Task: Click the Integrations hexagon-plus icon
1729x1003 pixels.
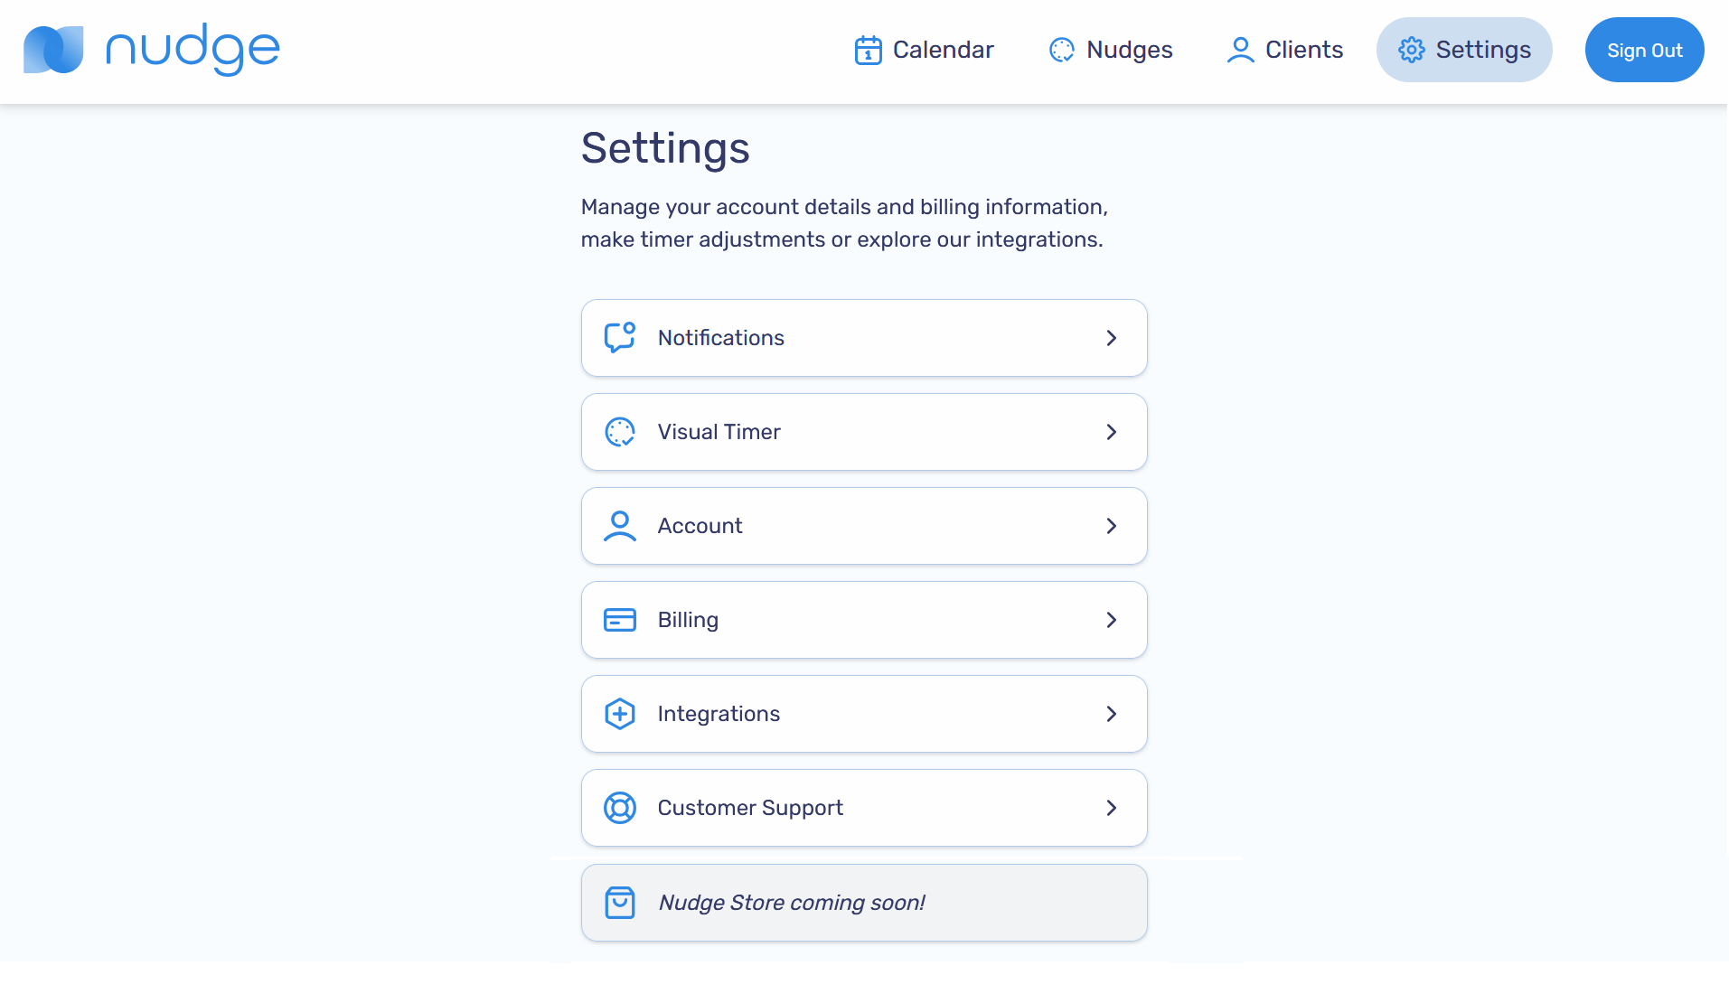Action: (x=620, y=713)
